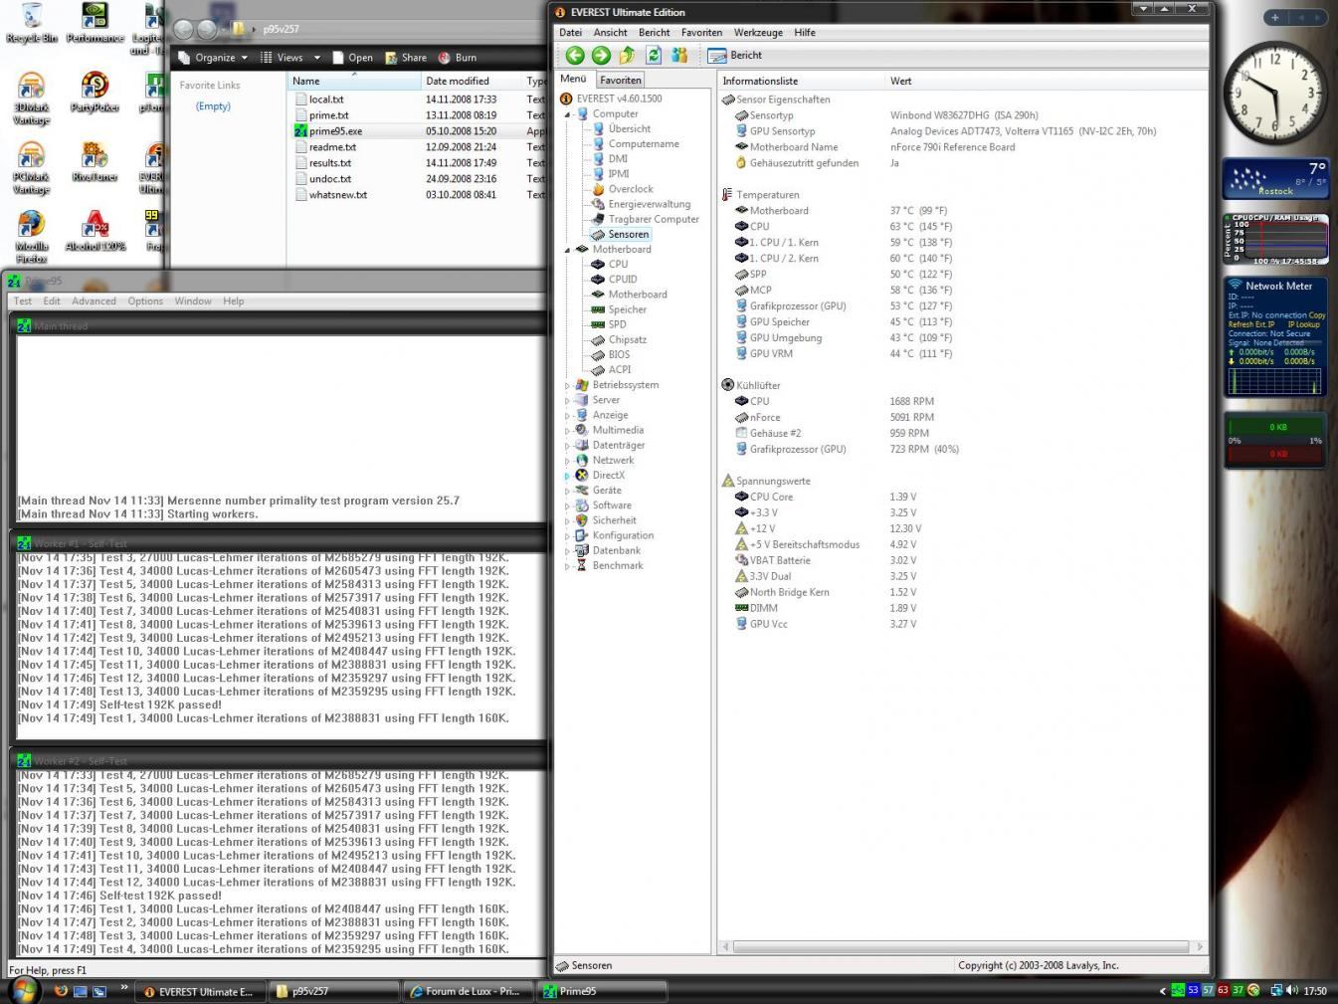This screenshot has width=1338, height=1004.
Task: Switch to the Favoriten tab in EVEREST
Action: point(621,81)
